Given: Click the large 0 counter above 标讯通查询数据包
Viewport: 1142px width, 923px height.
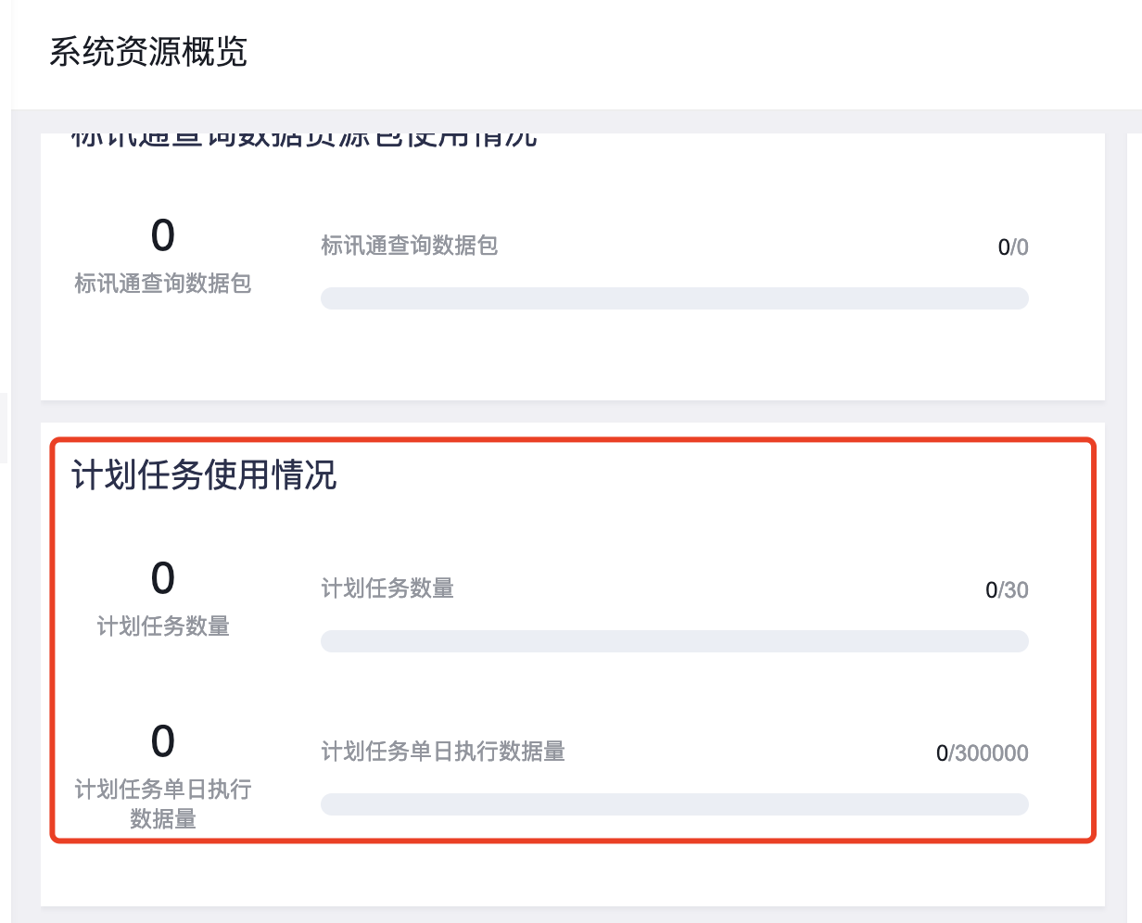Looking at the screenshot, I should 163,235.
